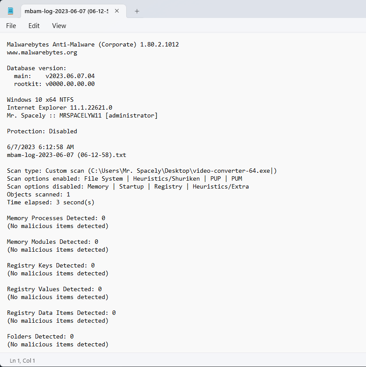Click the Ln 1, Col 1 status indicator
Image resolution: width=366 pixels, height=367 pixels.
tap(22, 360)
